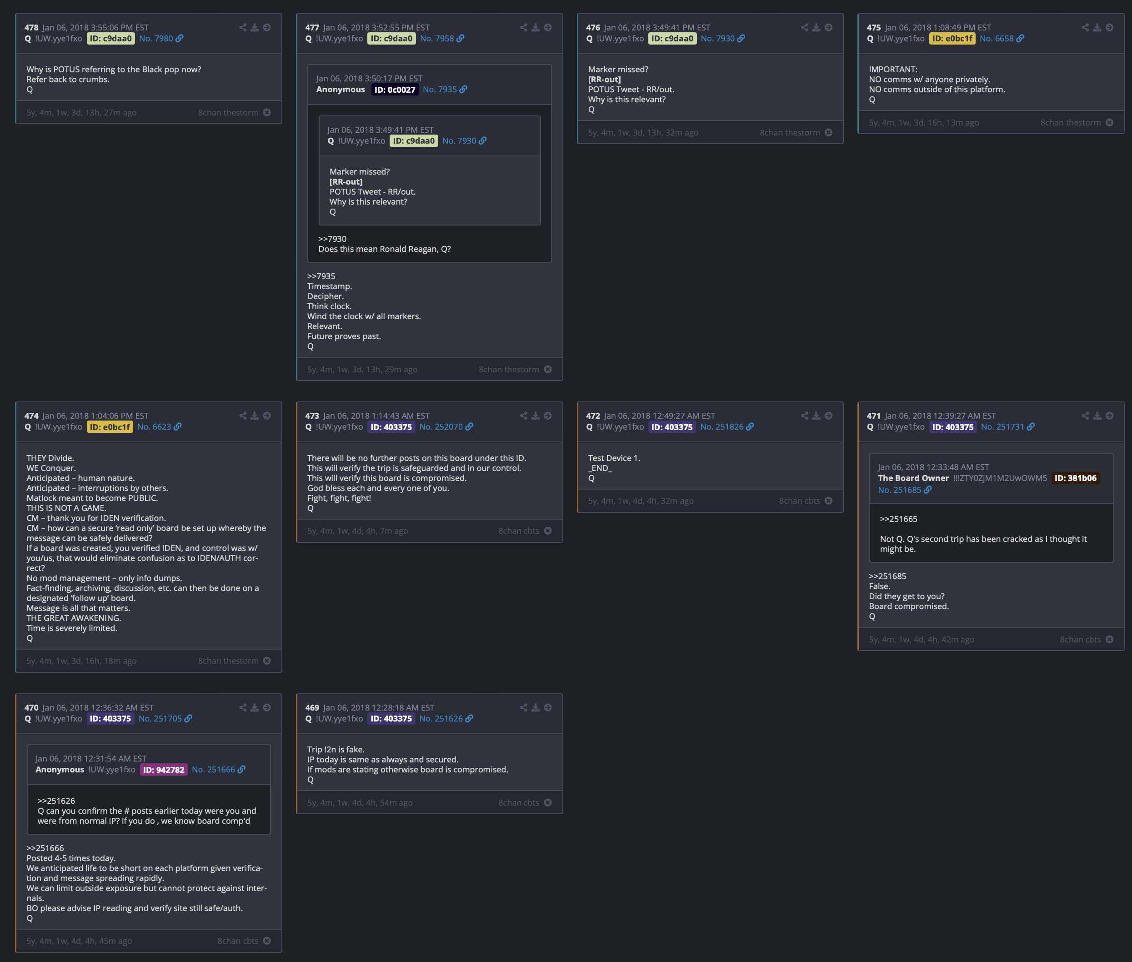1132x962 pixels.
Task: Click the x icon in post 470 footer
Action: (x=267, y=941)
